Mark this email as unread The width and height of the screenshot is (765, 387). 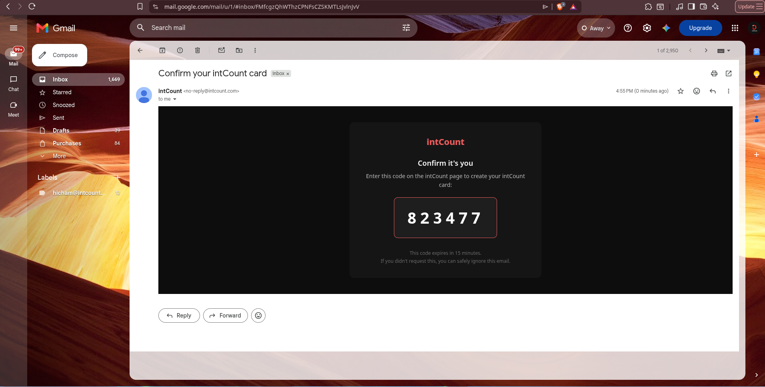pos(222,50)
